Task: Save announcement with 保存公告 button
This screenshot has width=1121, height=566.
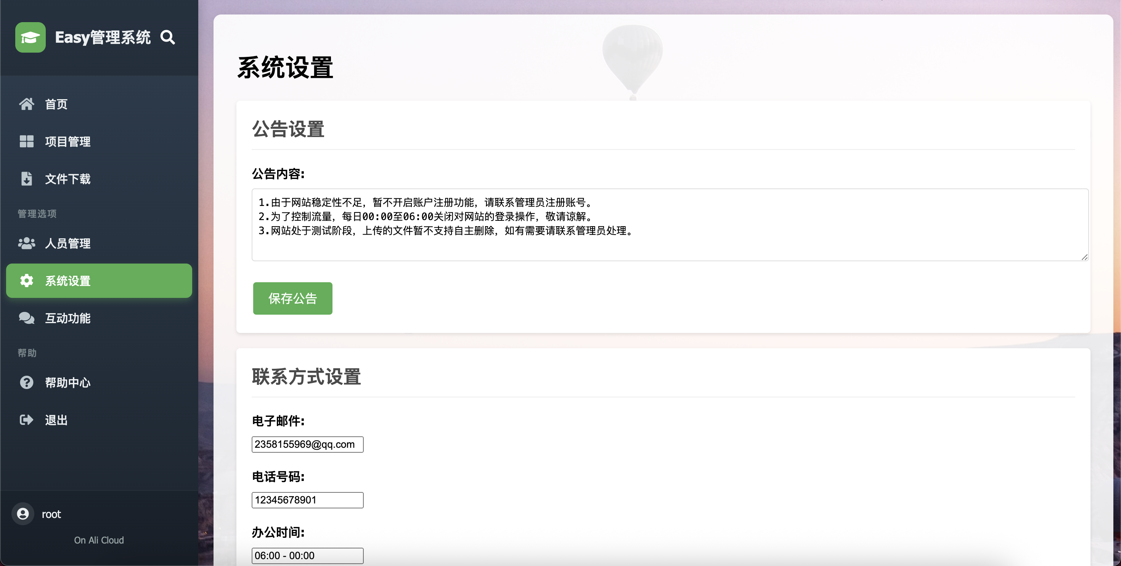Action: point(292,299)
